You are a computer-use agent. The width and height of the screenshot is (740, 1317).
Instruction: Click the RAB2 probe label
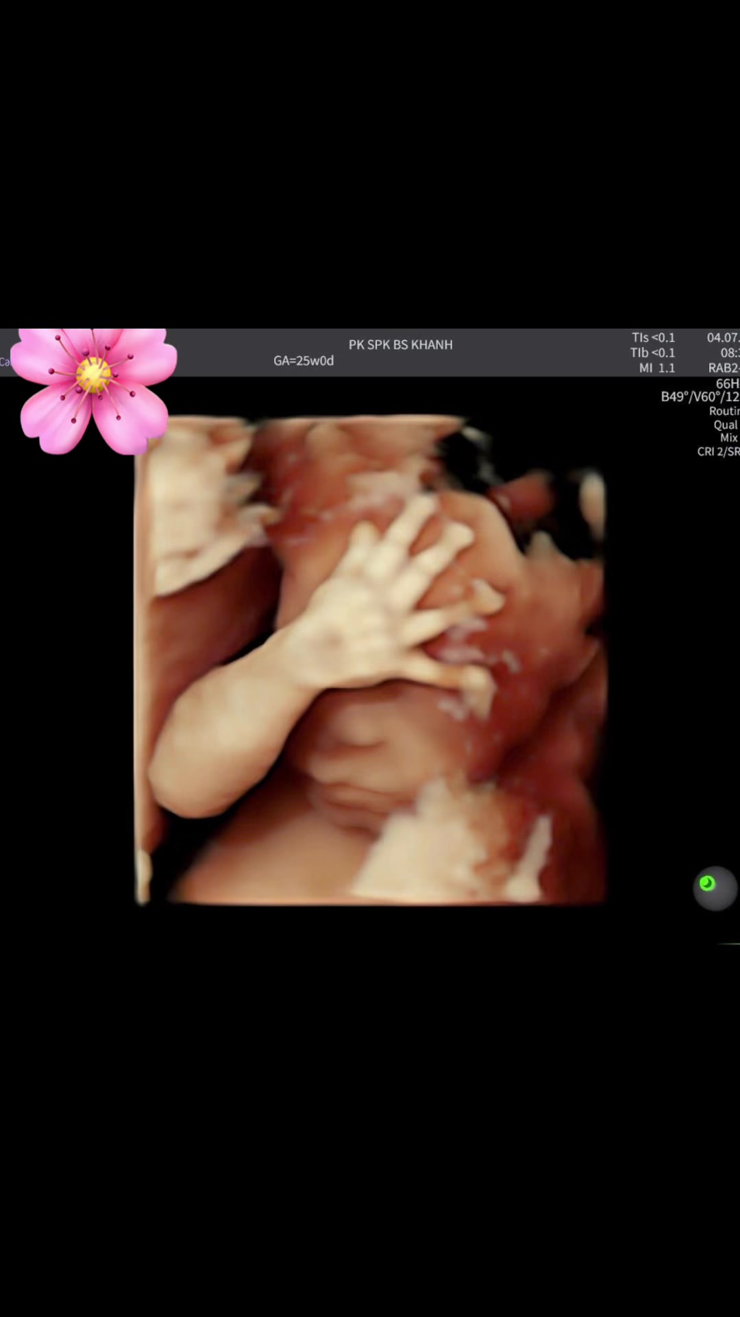click(x=724, y=368)
